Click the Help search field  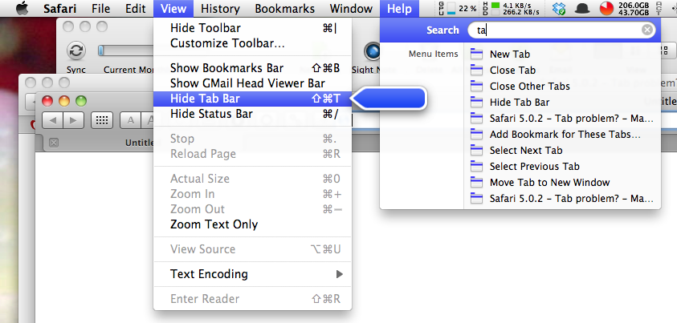[x=561, y=30]
